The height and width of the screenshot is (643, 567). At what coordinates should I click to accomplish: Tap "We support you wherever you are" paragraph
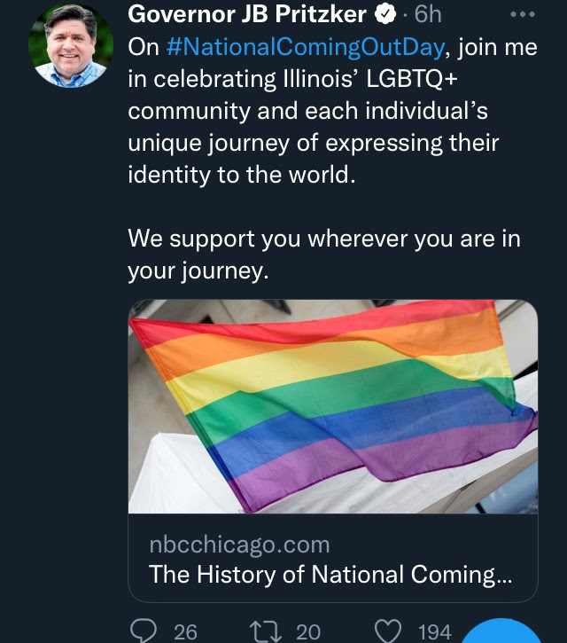[323, 239]
